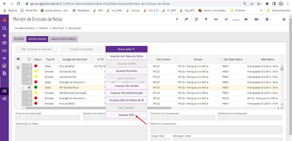Expand the Outras Ações dropdown
Screen dimensions: 292x141
(x=126, y=49)
